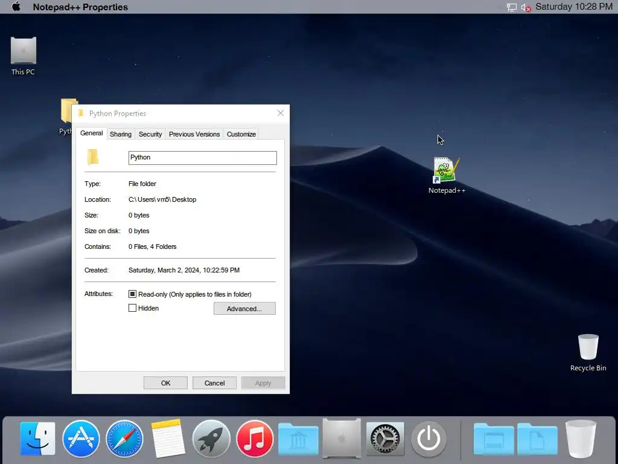This screenshot has height=464, width=618.
Task: Click the Cancel button
Action: [214, 383]
